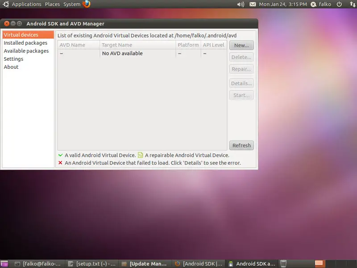The width and height of the screenshot is (357, 268).
Task: Switch to the Android SDK Firefox taskbar item
Action: coord(198,264)
